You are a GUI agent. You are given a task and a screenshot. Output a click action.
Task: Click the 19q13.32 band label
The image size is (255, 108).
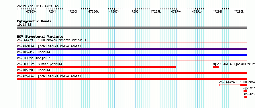pyautogui.click(x=24, y=25)
